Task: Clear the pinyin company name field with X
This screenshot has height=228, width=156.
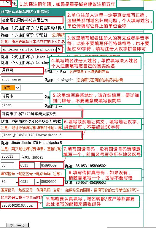Action: tap(59, 49)
